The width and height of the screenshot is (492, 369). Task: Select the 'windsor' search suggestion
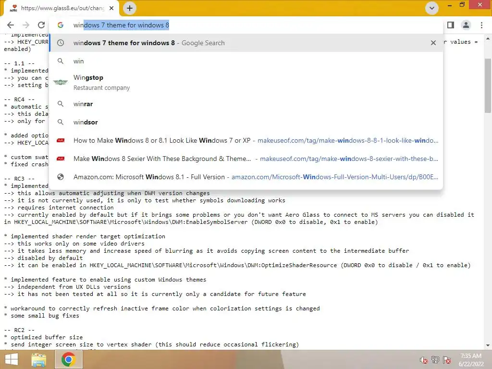(246, 122)
